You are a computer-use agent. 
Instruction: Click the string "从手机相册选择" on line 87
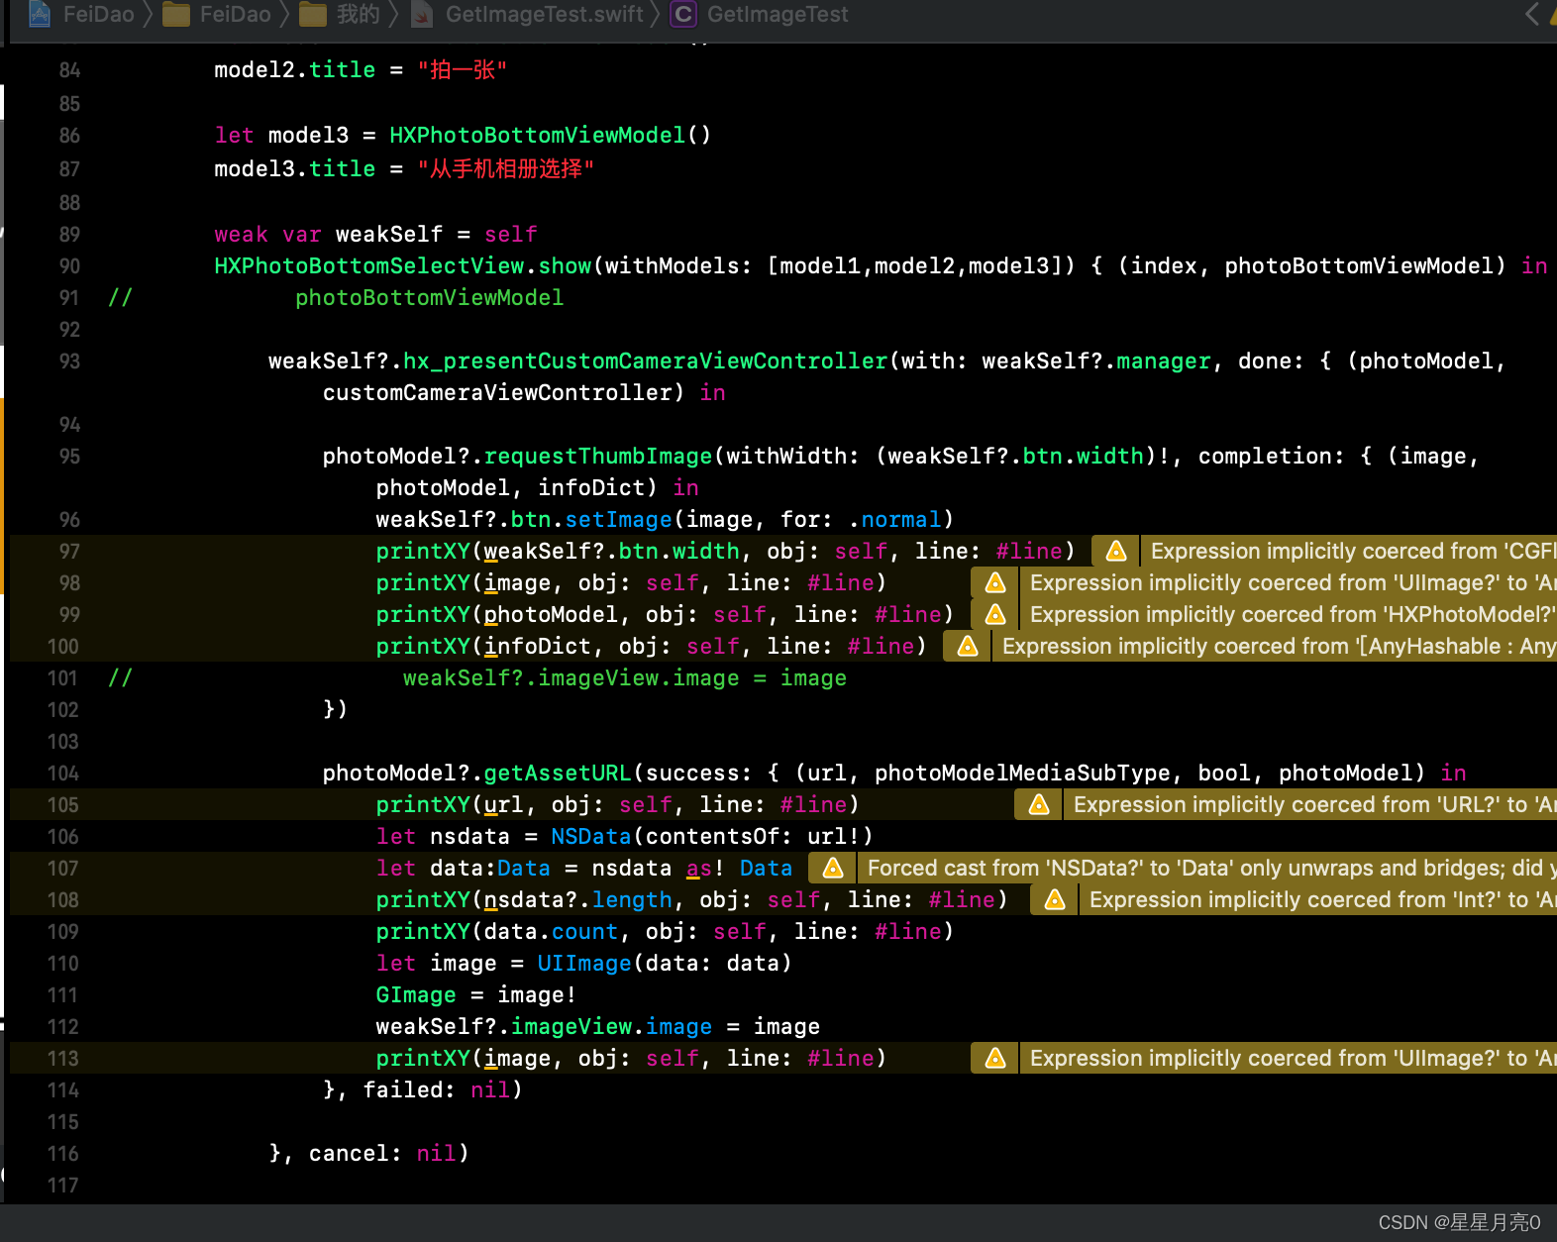[506, 168]
